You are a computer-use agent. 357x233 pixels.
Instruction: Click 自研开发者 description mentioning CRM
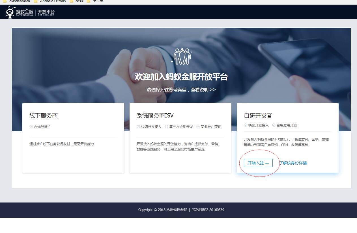286,142
